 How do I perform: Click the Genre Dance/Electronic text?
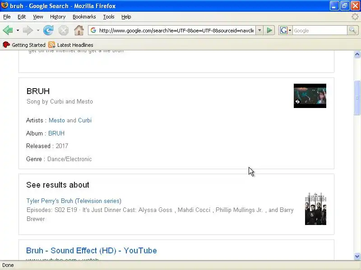(59, 159)
